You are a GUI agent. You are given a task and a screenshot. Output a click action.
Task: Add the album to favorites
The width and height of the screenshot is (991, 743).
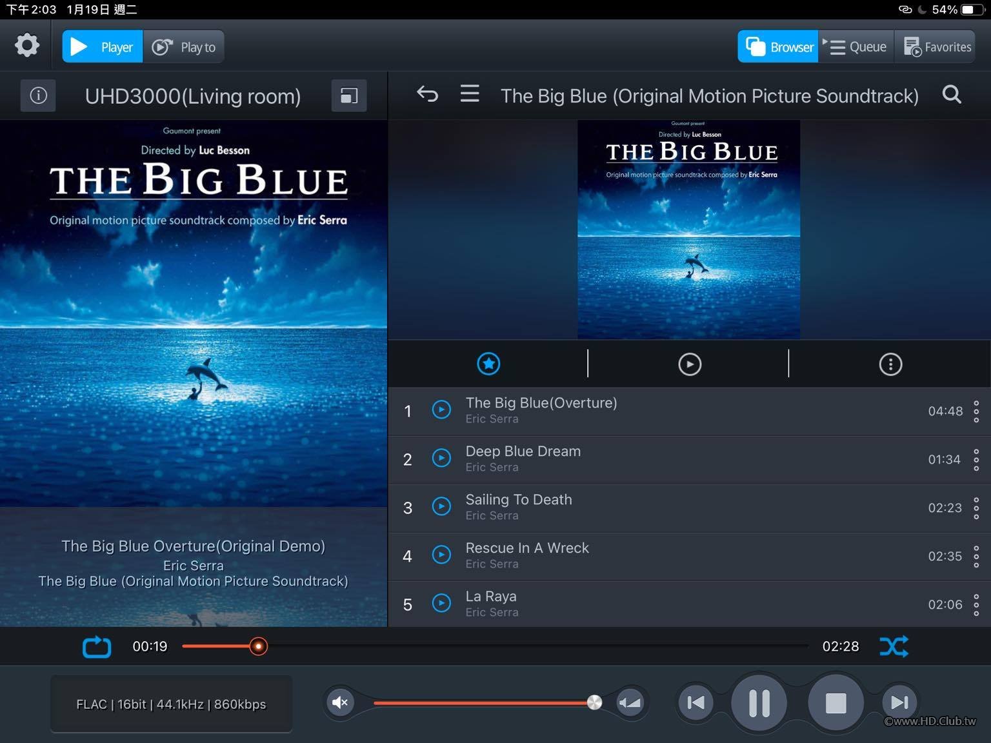pyautogui.click(x=488, y=364)
